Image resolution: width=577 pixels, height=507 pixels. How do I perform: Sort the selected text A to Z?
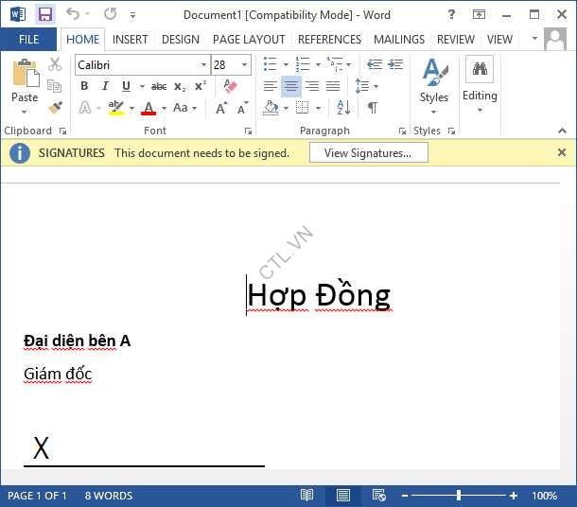point(343,108)
